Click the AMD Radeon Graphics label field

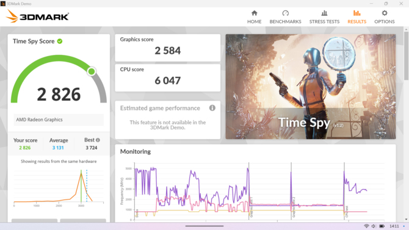[x=59, y=120]
